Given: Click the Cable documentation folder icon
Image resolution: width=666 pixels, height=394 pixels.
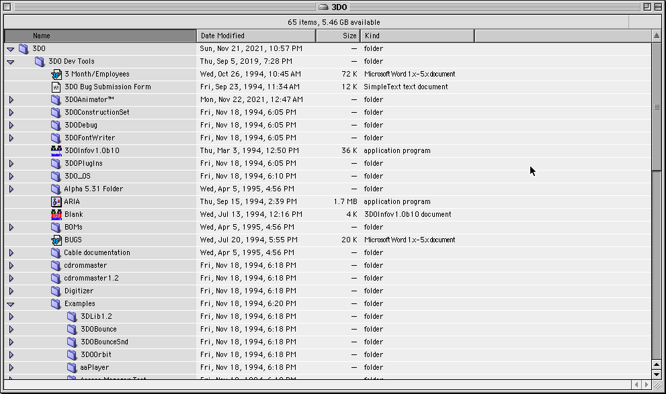Looking at the screenshot, I should pyautogui.click(x=56, y=253).
